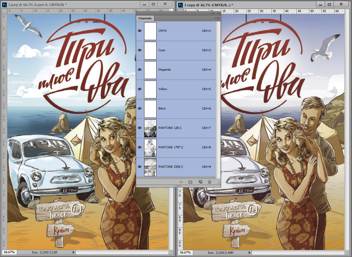Collapse Channels panel with double-arrow icon
The image size is (352, 257).
coord(213,13)
